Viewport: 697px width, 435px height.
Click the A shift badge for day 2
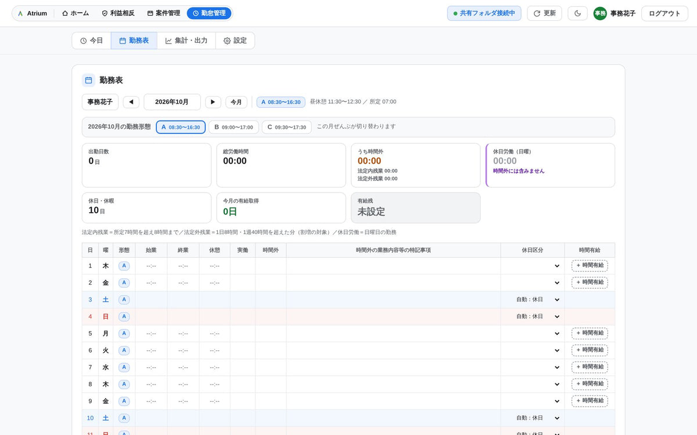[124, 282]
